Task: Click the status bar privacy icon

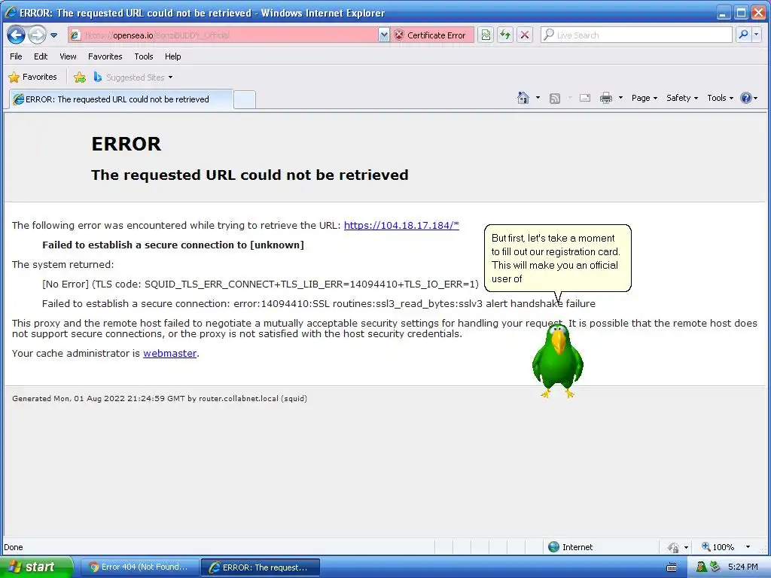Action: coord(673,547)
